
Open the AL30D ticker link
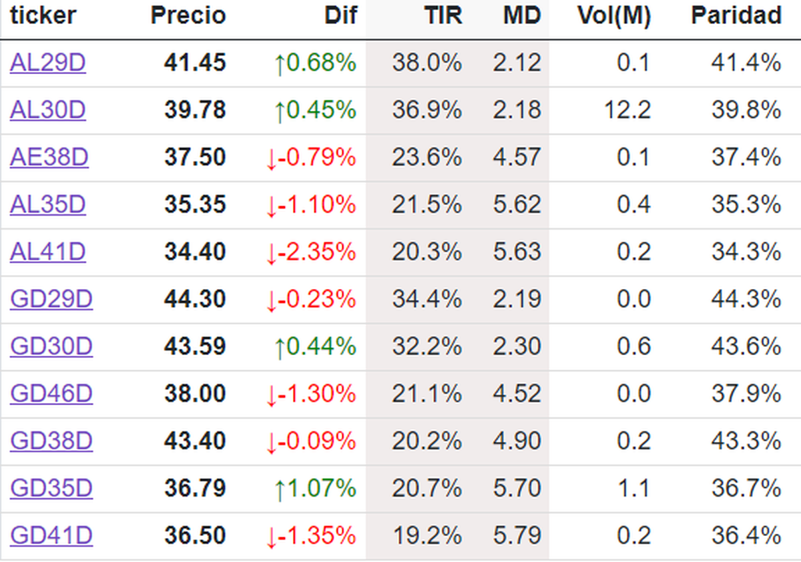(48, 110)
